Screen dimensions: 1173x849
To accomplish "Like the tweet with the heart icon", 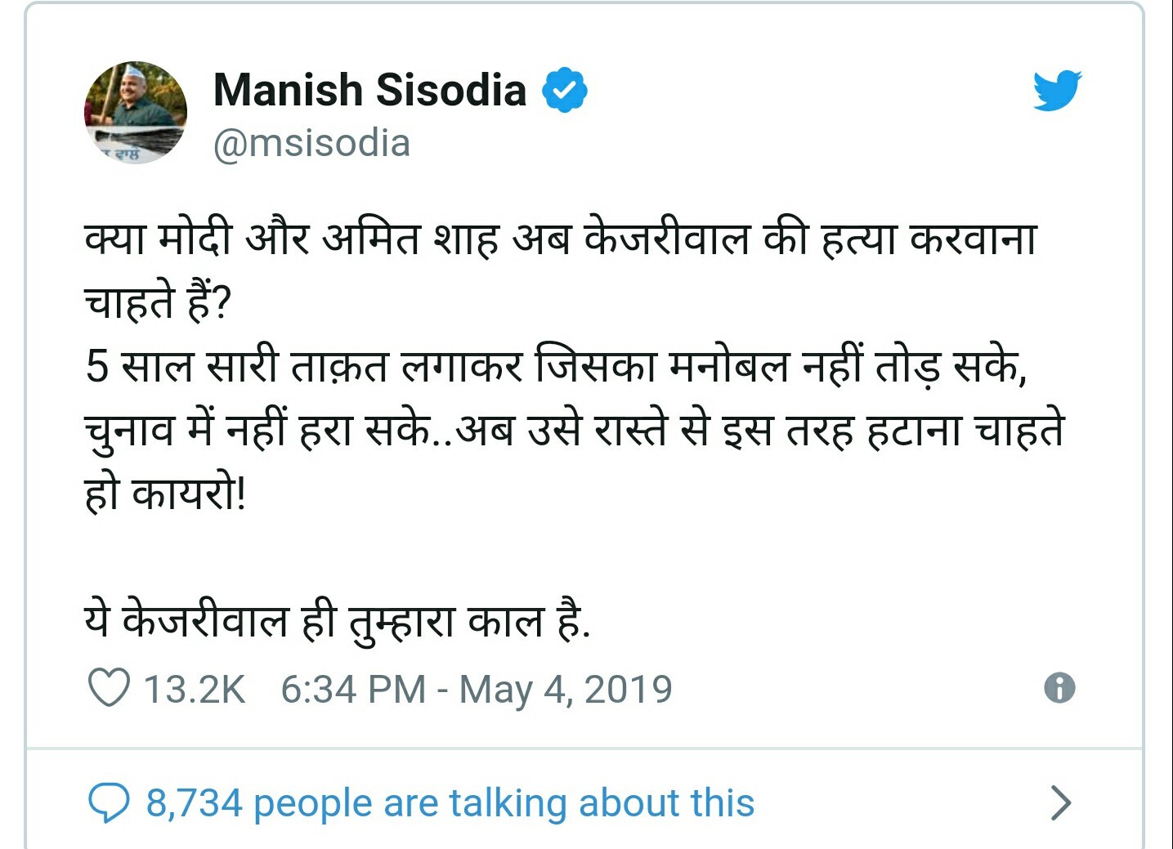I will [109, 688].
